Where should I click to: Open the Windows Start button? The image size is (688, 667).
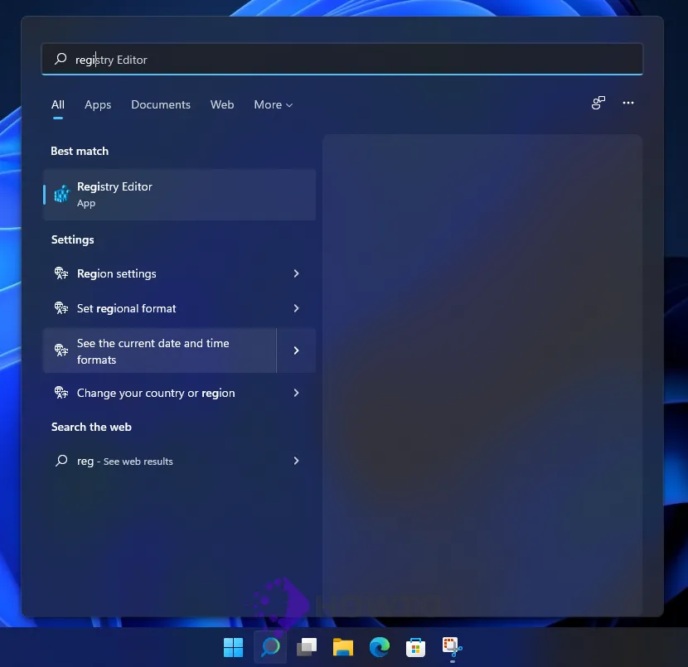[x=233, y=647]
